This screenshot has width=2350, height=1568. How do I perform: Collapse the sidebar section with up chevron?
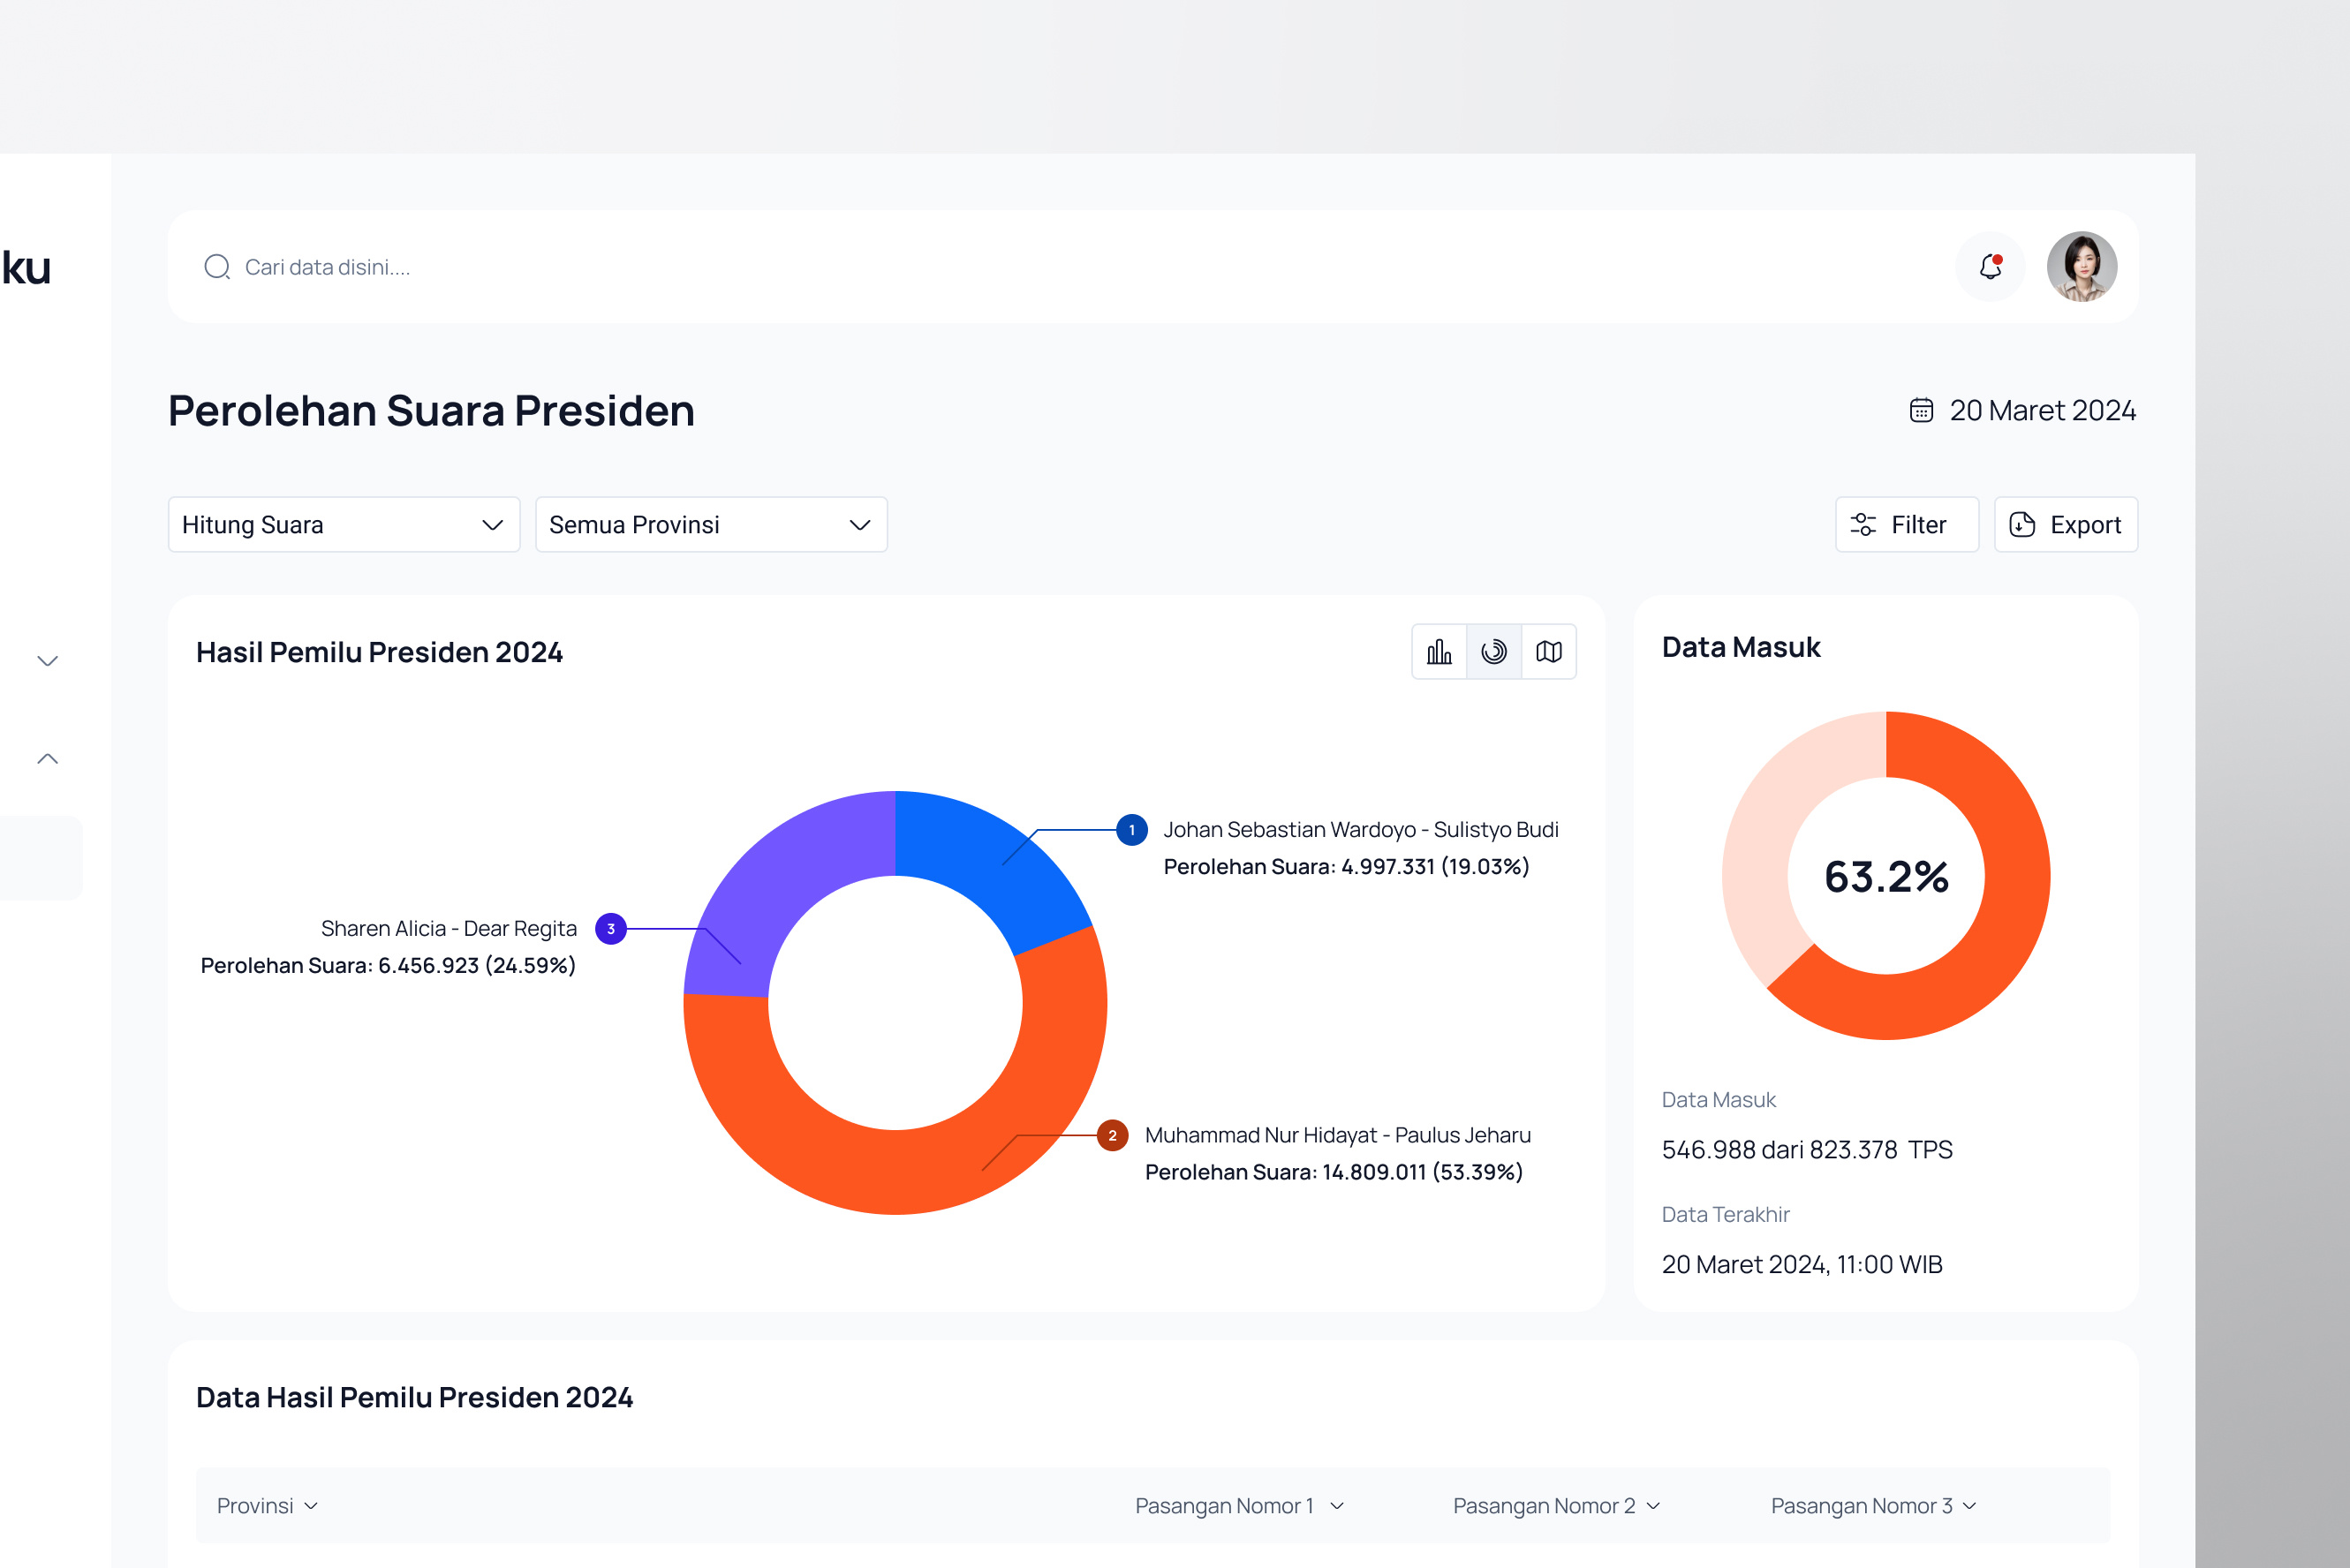(x=46, y=758)
